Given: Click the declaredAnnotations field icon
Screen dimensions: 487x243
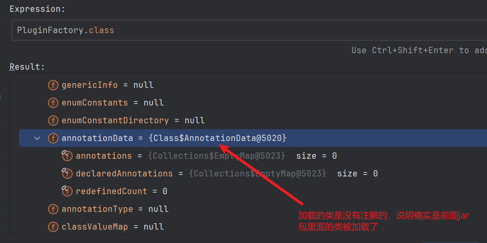Looking at the screenshot, I should coord(67,174).
